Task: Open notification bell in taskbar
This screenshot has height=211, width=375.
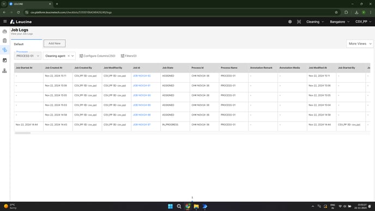Action: tap(370, 206)
